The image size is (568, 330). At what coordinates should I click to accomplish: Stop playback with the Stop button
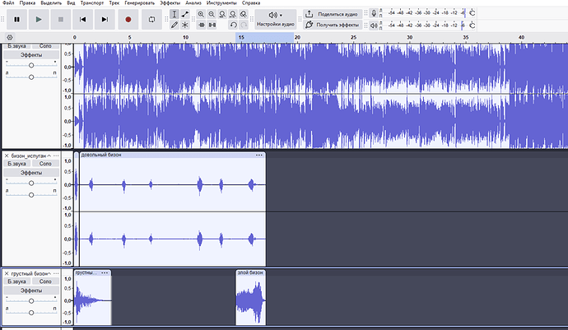click(x=61, y=20)
